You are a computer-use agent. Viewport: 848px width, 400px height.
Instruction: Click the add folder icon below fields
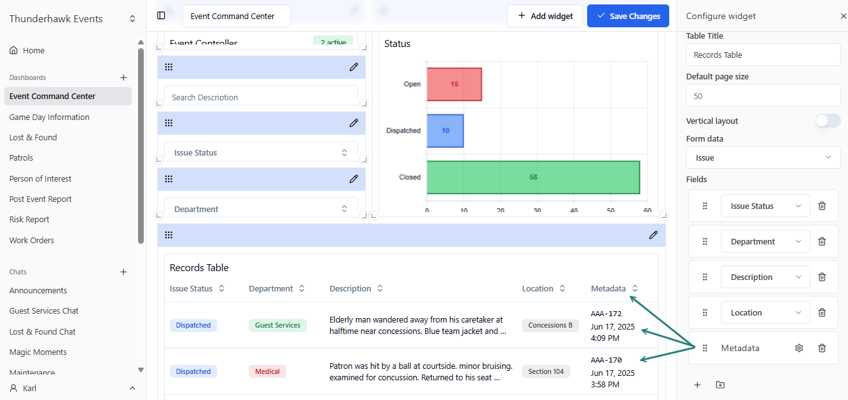[x=720, y=385]
